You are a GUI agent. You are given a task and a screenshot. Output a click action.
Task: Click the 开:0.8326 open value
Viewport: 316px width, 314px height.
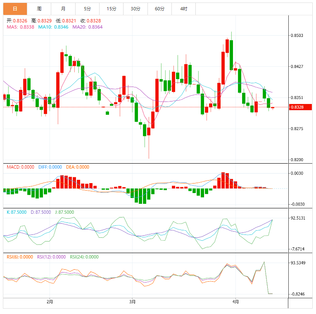pyautogui.click(x=17, y=21)
